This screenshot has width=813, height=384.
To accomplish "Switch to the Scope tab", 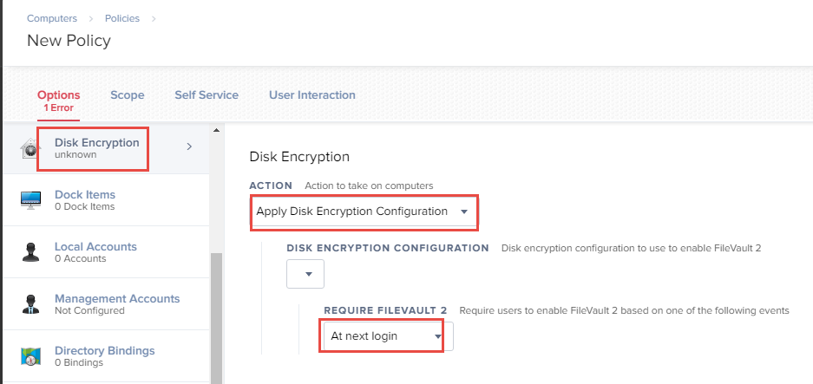I will tap(127, 95).
